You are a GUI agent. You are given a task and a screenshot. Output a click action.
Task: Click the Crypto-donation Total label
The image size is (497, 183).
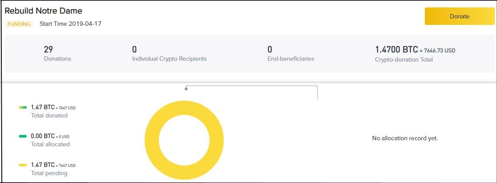404,59
